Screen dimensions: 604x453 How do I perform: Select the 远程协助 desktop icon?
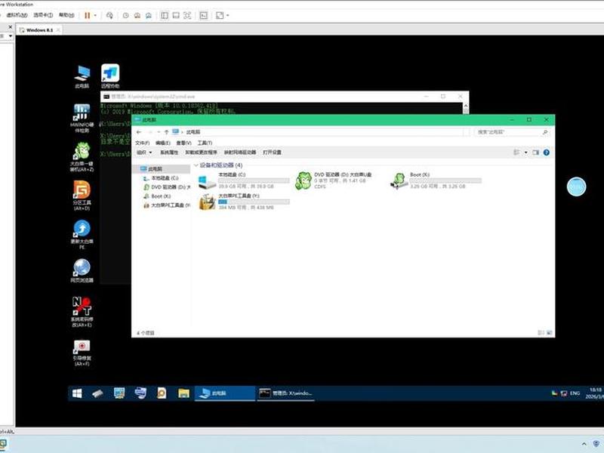[x=110, y=76]
